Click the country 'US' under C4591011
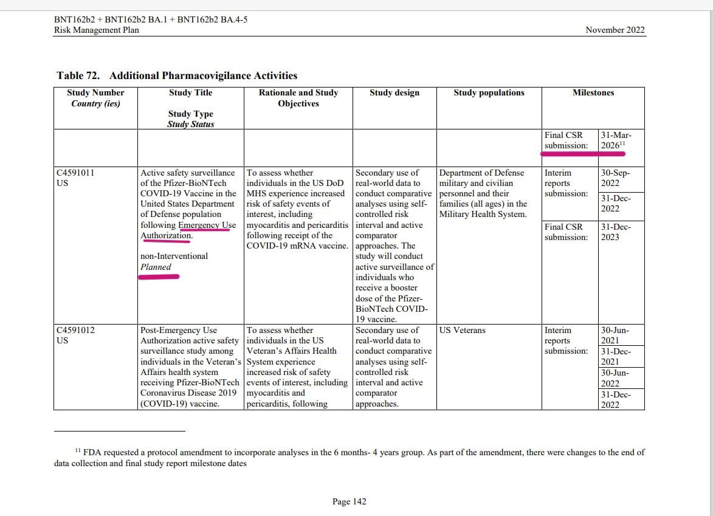 click(62, 183)
